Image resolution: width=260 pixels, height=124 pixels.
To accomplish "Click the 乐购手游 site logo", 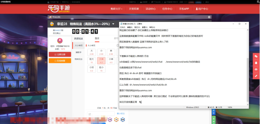I will pyautogui.click(x=59, y=9).
